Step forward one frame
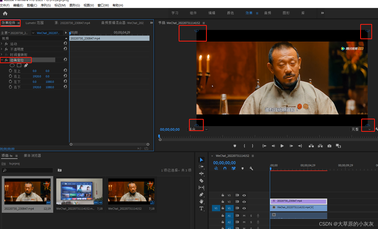 coord(291,146)
